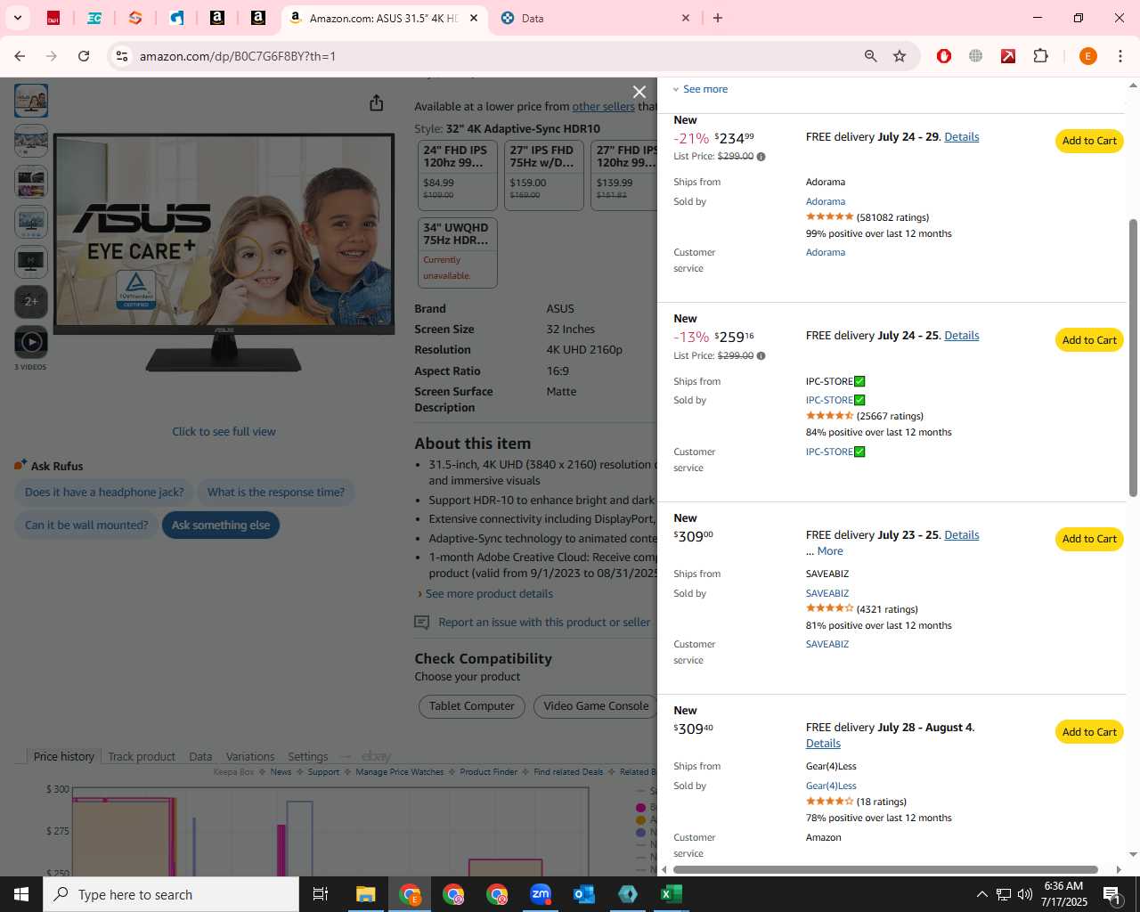Add the IPC-STORE $259.16 offer to cart
This screenshot has width=1140, height=912.
pos(1089,340)
